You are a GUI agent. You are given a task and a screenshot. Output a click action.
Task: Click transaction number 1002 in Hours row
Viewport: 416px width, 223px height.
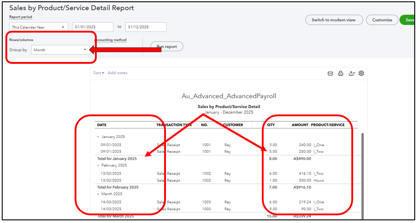206,180
